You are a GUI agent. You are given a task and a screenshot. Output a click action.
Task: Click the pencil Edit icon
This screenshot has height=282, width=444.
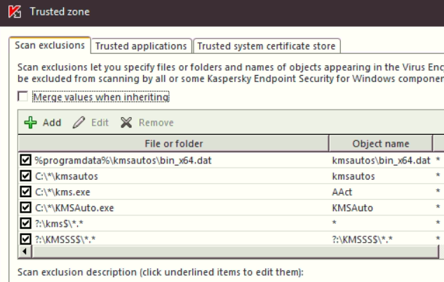pos(78,122)
